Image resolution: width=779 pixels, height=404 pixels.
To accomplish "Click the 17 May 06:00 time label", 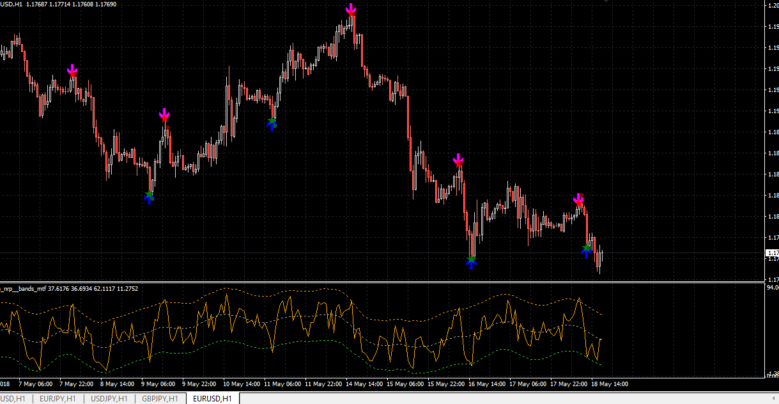I will [x=528, y=384].
